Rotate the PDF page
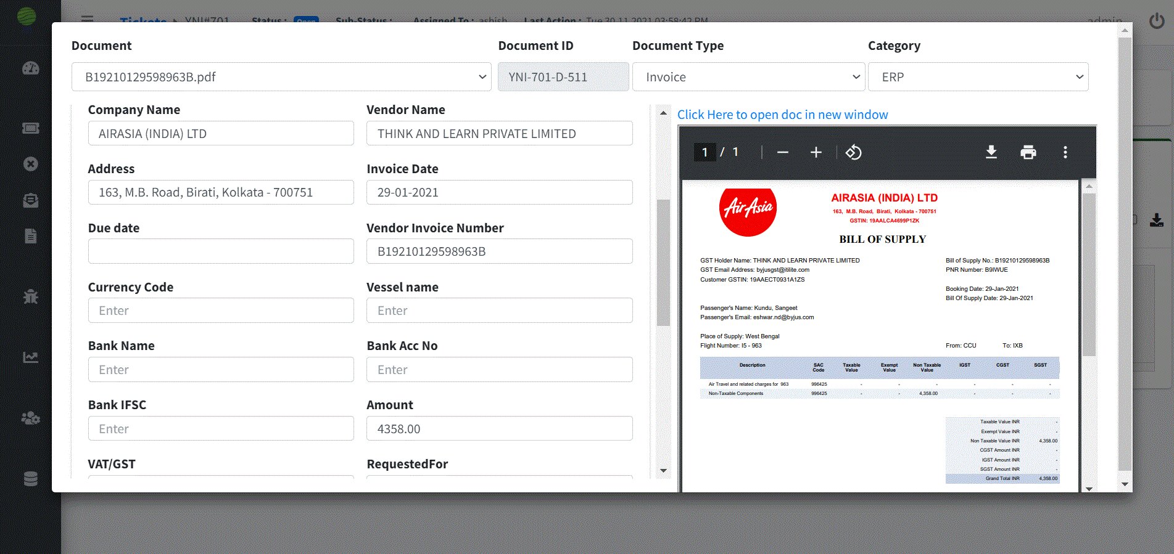Viewport: 1174px width, 554px height. 853,152
